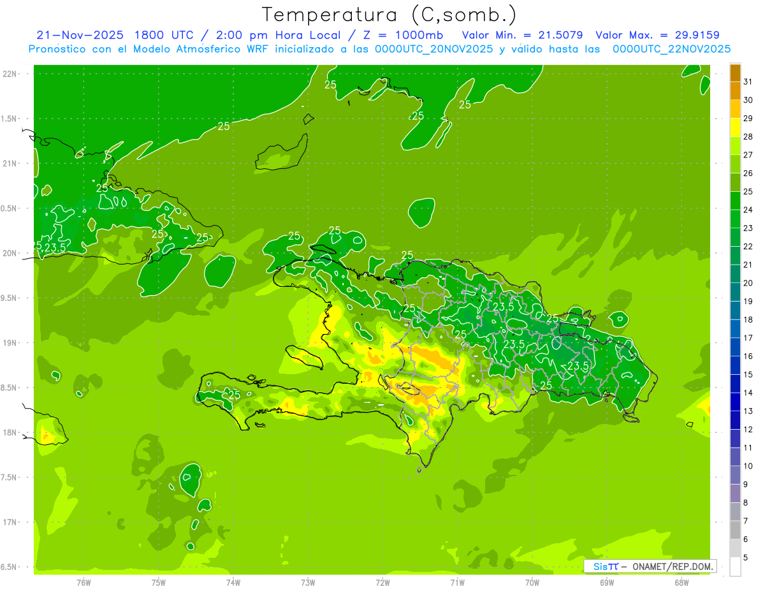
Task: Click the '72W' longitude axis label
Action: click(382, 583)
